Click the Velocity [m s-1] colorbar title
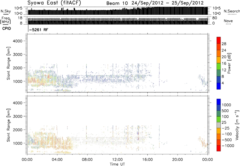Screen dimensions: 240x166 (237, 125)
